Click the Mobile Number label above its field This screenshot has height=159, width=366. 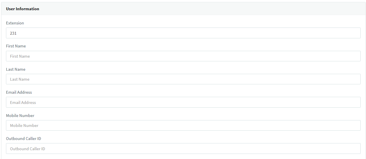point(20,116)
